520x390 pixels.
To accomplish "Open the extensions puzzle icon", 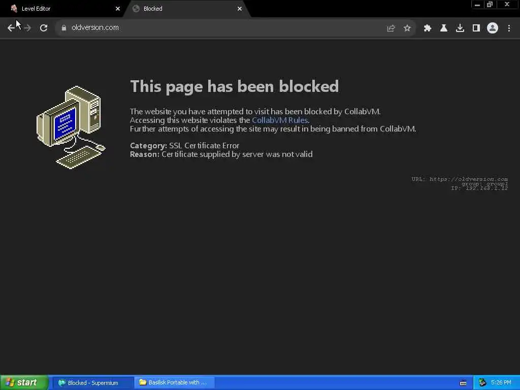I will tap(428, 28).
